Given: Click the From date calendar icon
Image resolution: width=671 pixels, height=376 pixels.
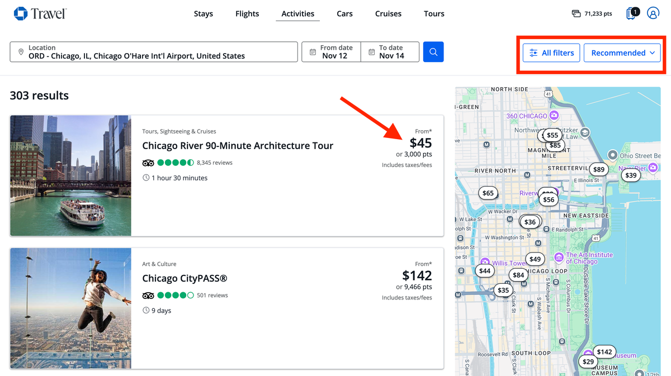Looking at the screenshot, I should tap(313, 52).
